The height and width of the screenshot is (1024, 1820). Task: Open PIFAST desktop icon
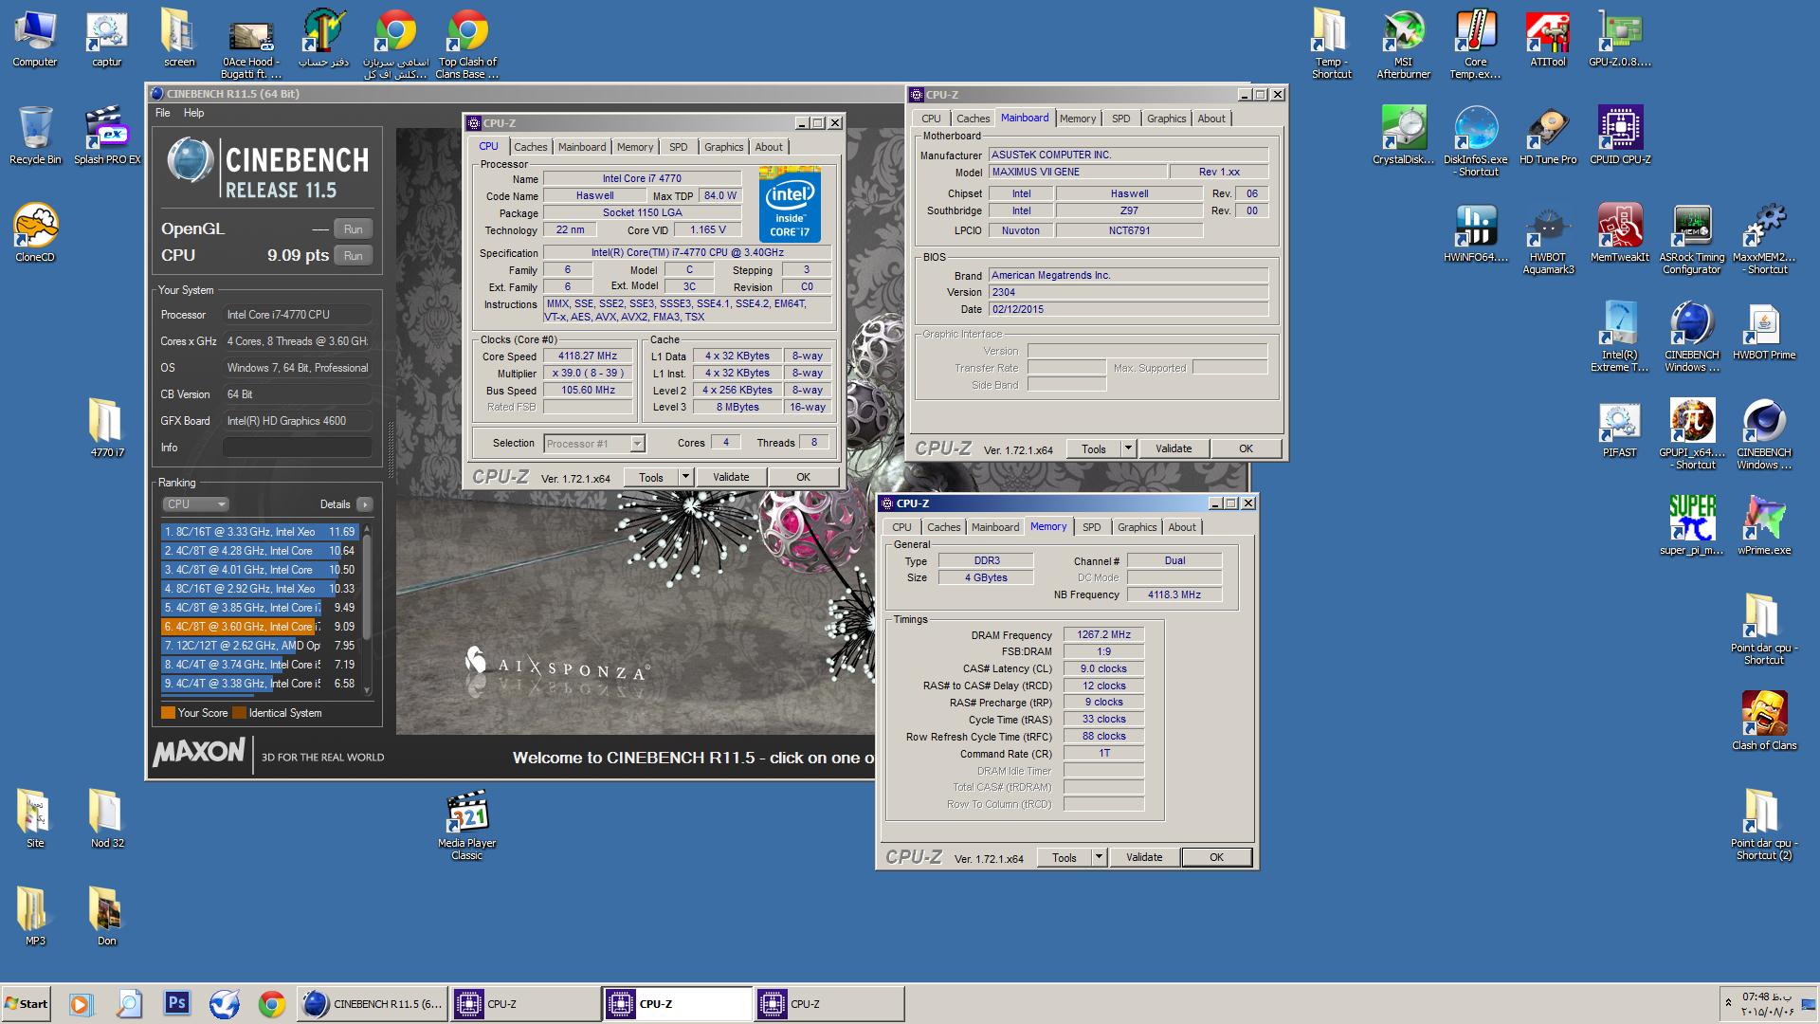click(1619, 428)
